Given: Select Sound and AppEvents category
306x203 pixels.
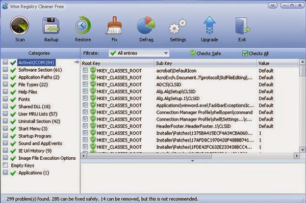Looking at the screenshot, I should point(40,143).
